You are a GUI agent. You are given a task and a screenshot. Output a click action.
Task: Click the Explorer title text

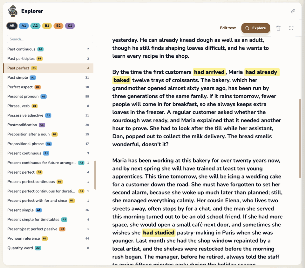point(32,11)
